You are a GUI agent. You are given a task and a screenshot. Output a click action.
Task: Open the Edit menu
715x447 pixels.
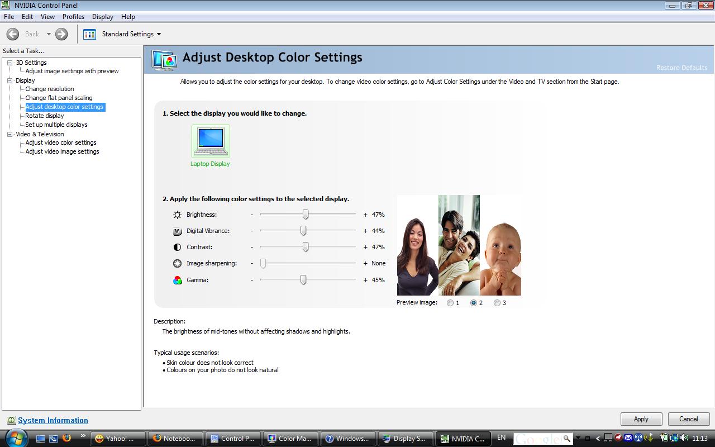[x=27, y=17]
